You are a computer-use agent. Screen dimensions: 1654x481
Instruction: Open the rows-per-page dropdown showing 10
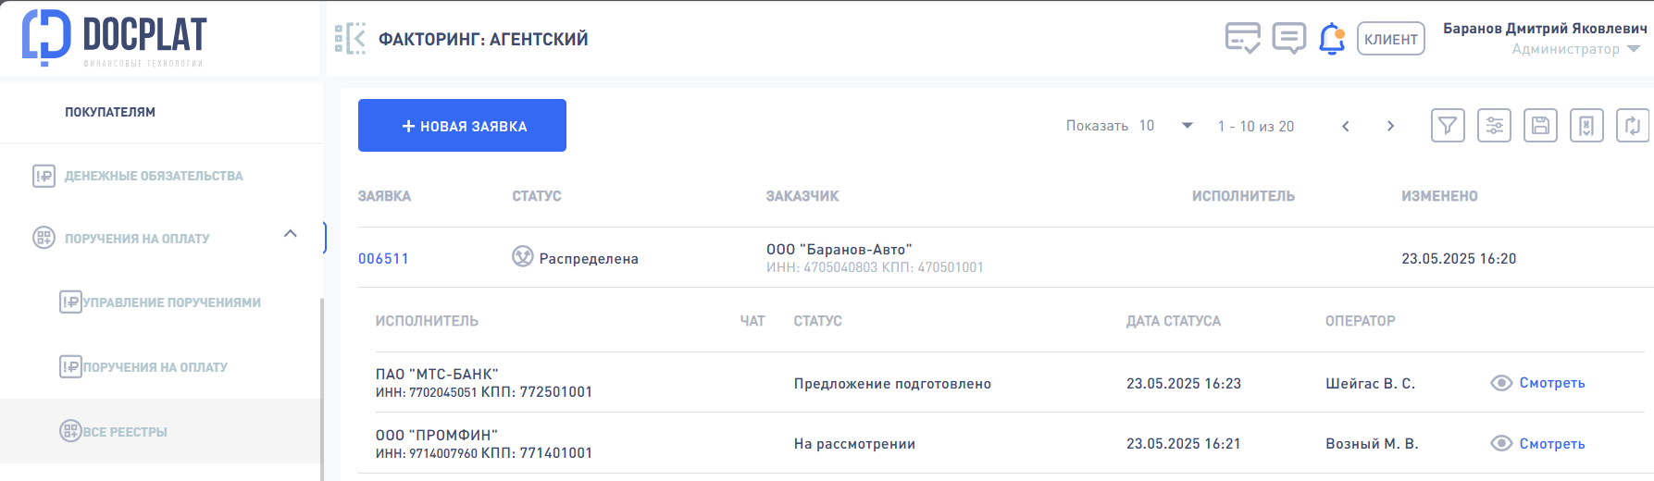point(1165,126)
